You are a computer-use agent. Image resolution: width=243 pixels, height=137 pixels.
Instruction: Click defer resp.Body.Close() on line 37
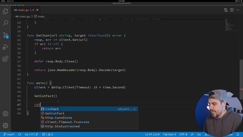coord(56,61)
